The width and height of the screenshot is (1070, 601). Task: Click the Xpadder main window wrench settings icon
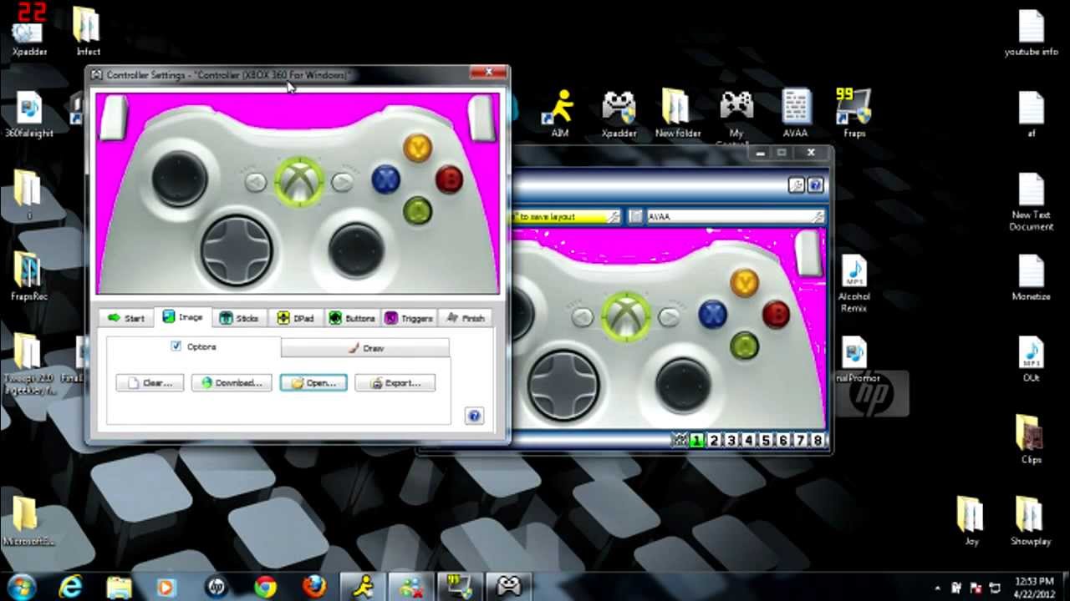(x=797, y=185)
